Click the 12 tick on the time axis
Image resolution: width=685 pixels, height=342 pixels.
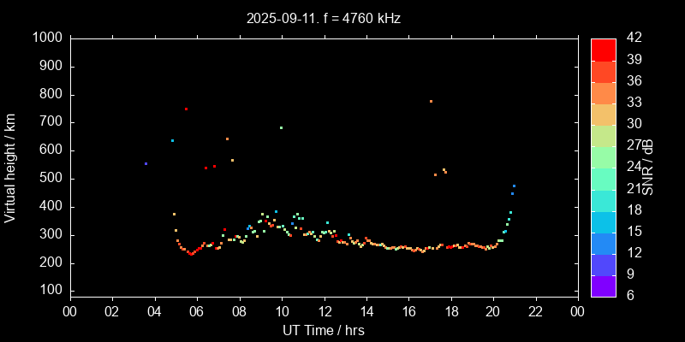pos(325,312)
